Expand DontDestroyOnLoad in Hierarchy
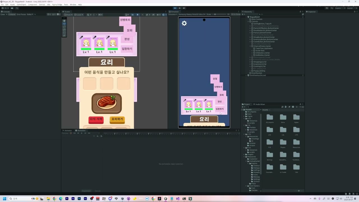359x202 pixels. coord(246,75)
